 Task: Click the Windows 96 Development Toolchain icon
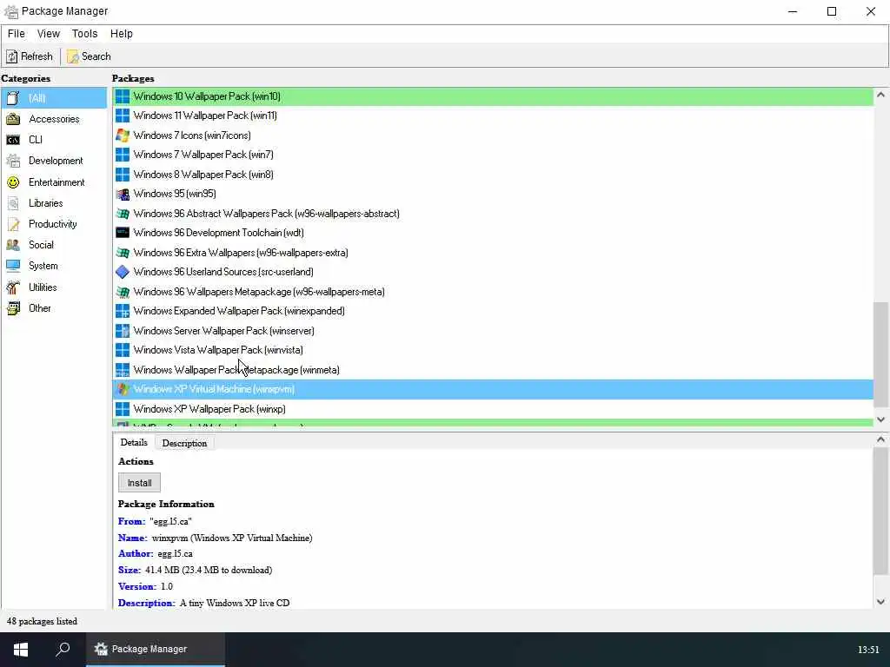122,233
